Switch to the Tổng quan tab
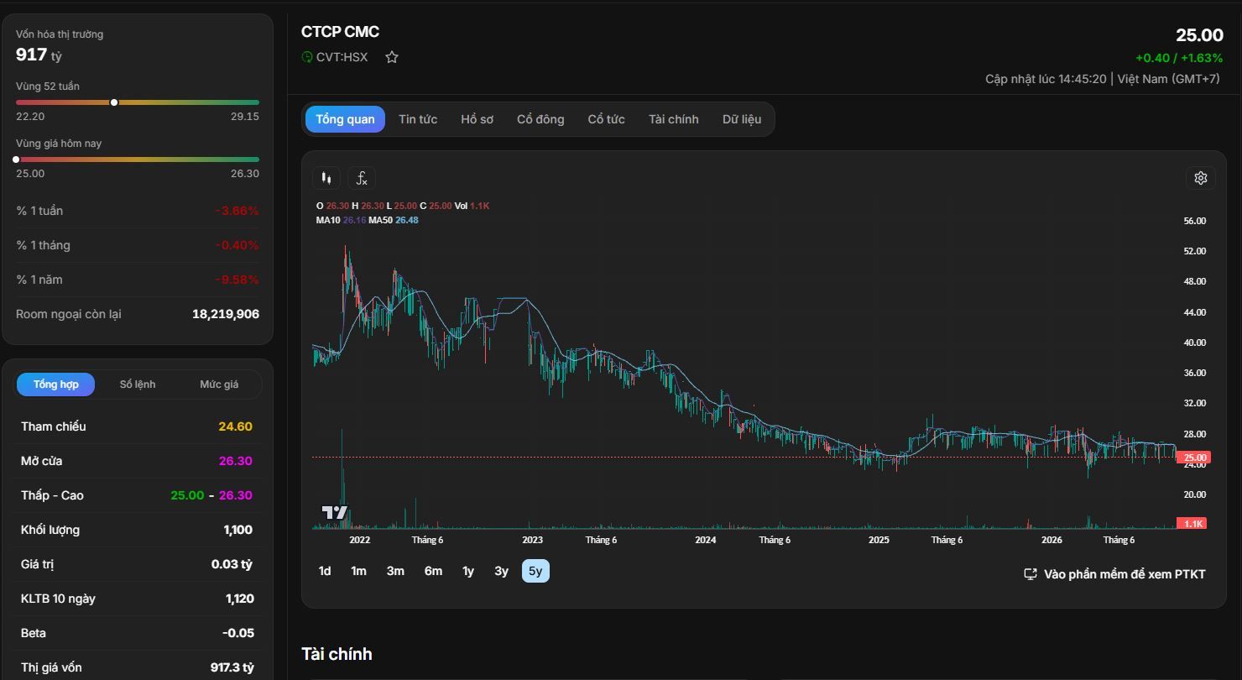 click(345, 119)
